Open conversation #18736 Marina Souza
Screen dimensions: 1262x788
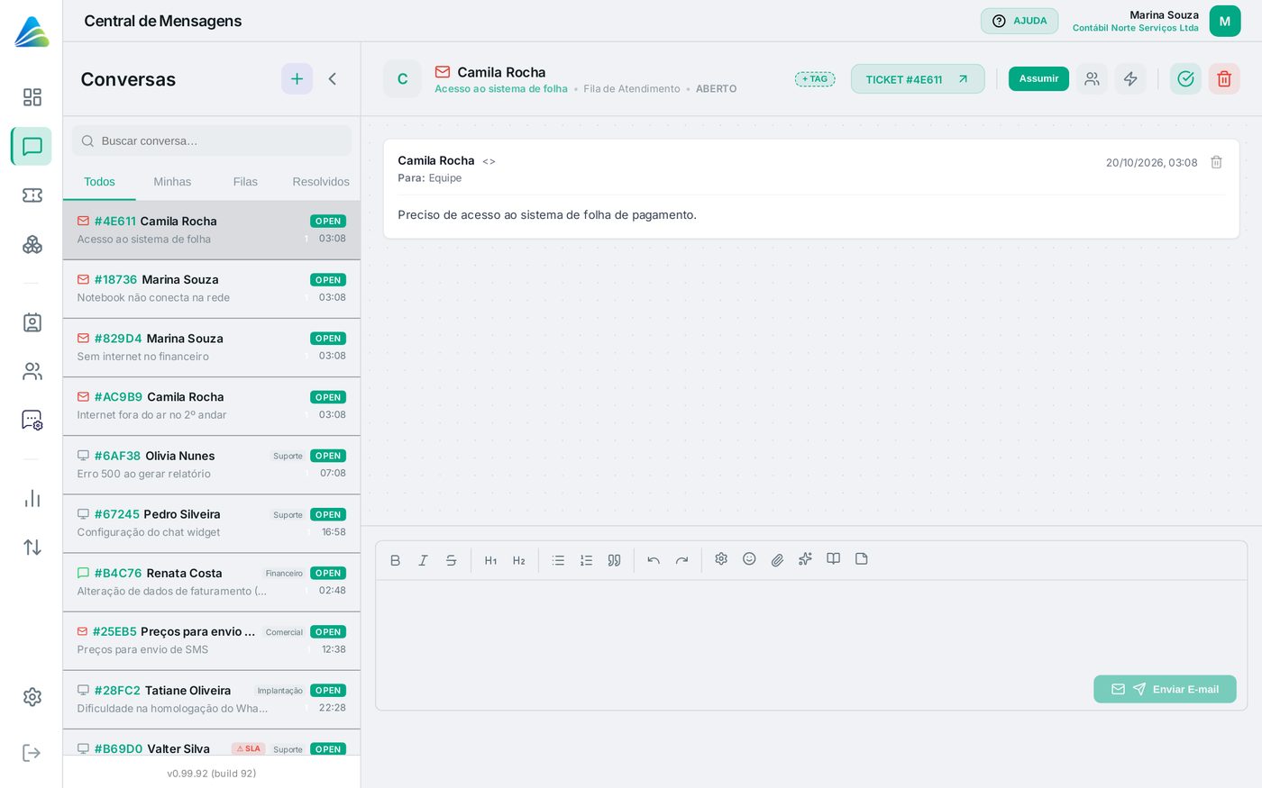click(x=212, y=289)
